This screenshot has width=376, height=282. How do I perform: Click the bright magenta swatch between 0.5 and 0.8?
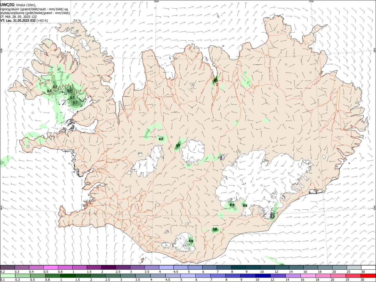(x=51, y=267)
